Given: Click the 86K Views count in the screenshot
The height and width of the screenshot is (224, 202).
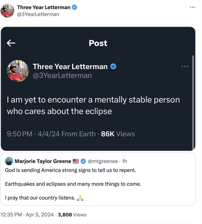Looking at the screenshot, I should click(118, 134).
